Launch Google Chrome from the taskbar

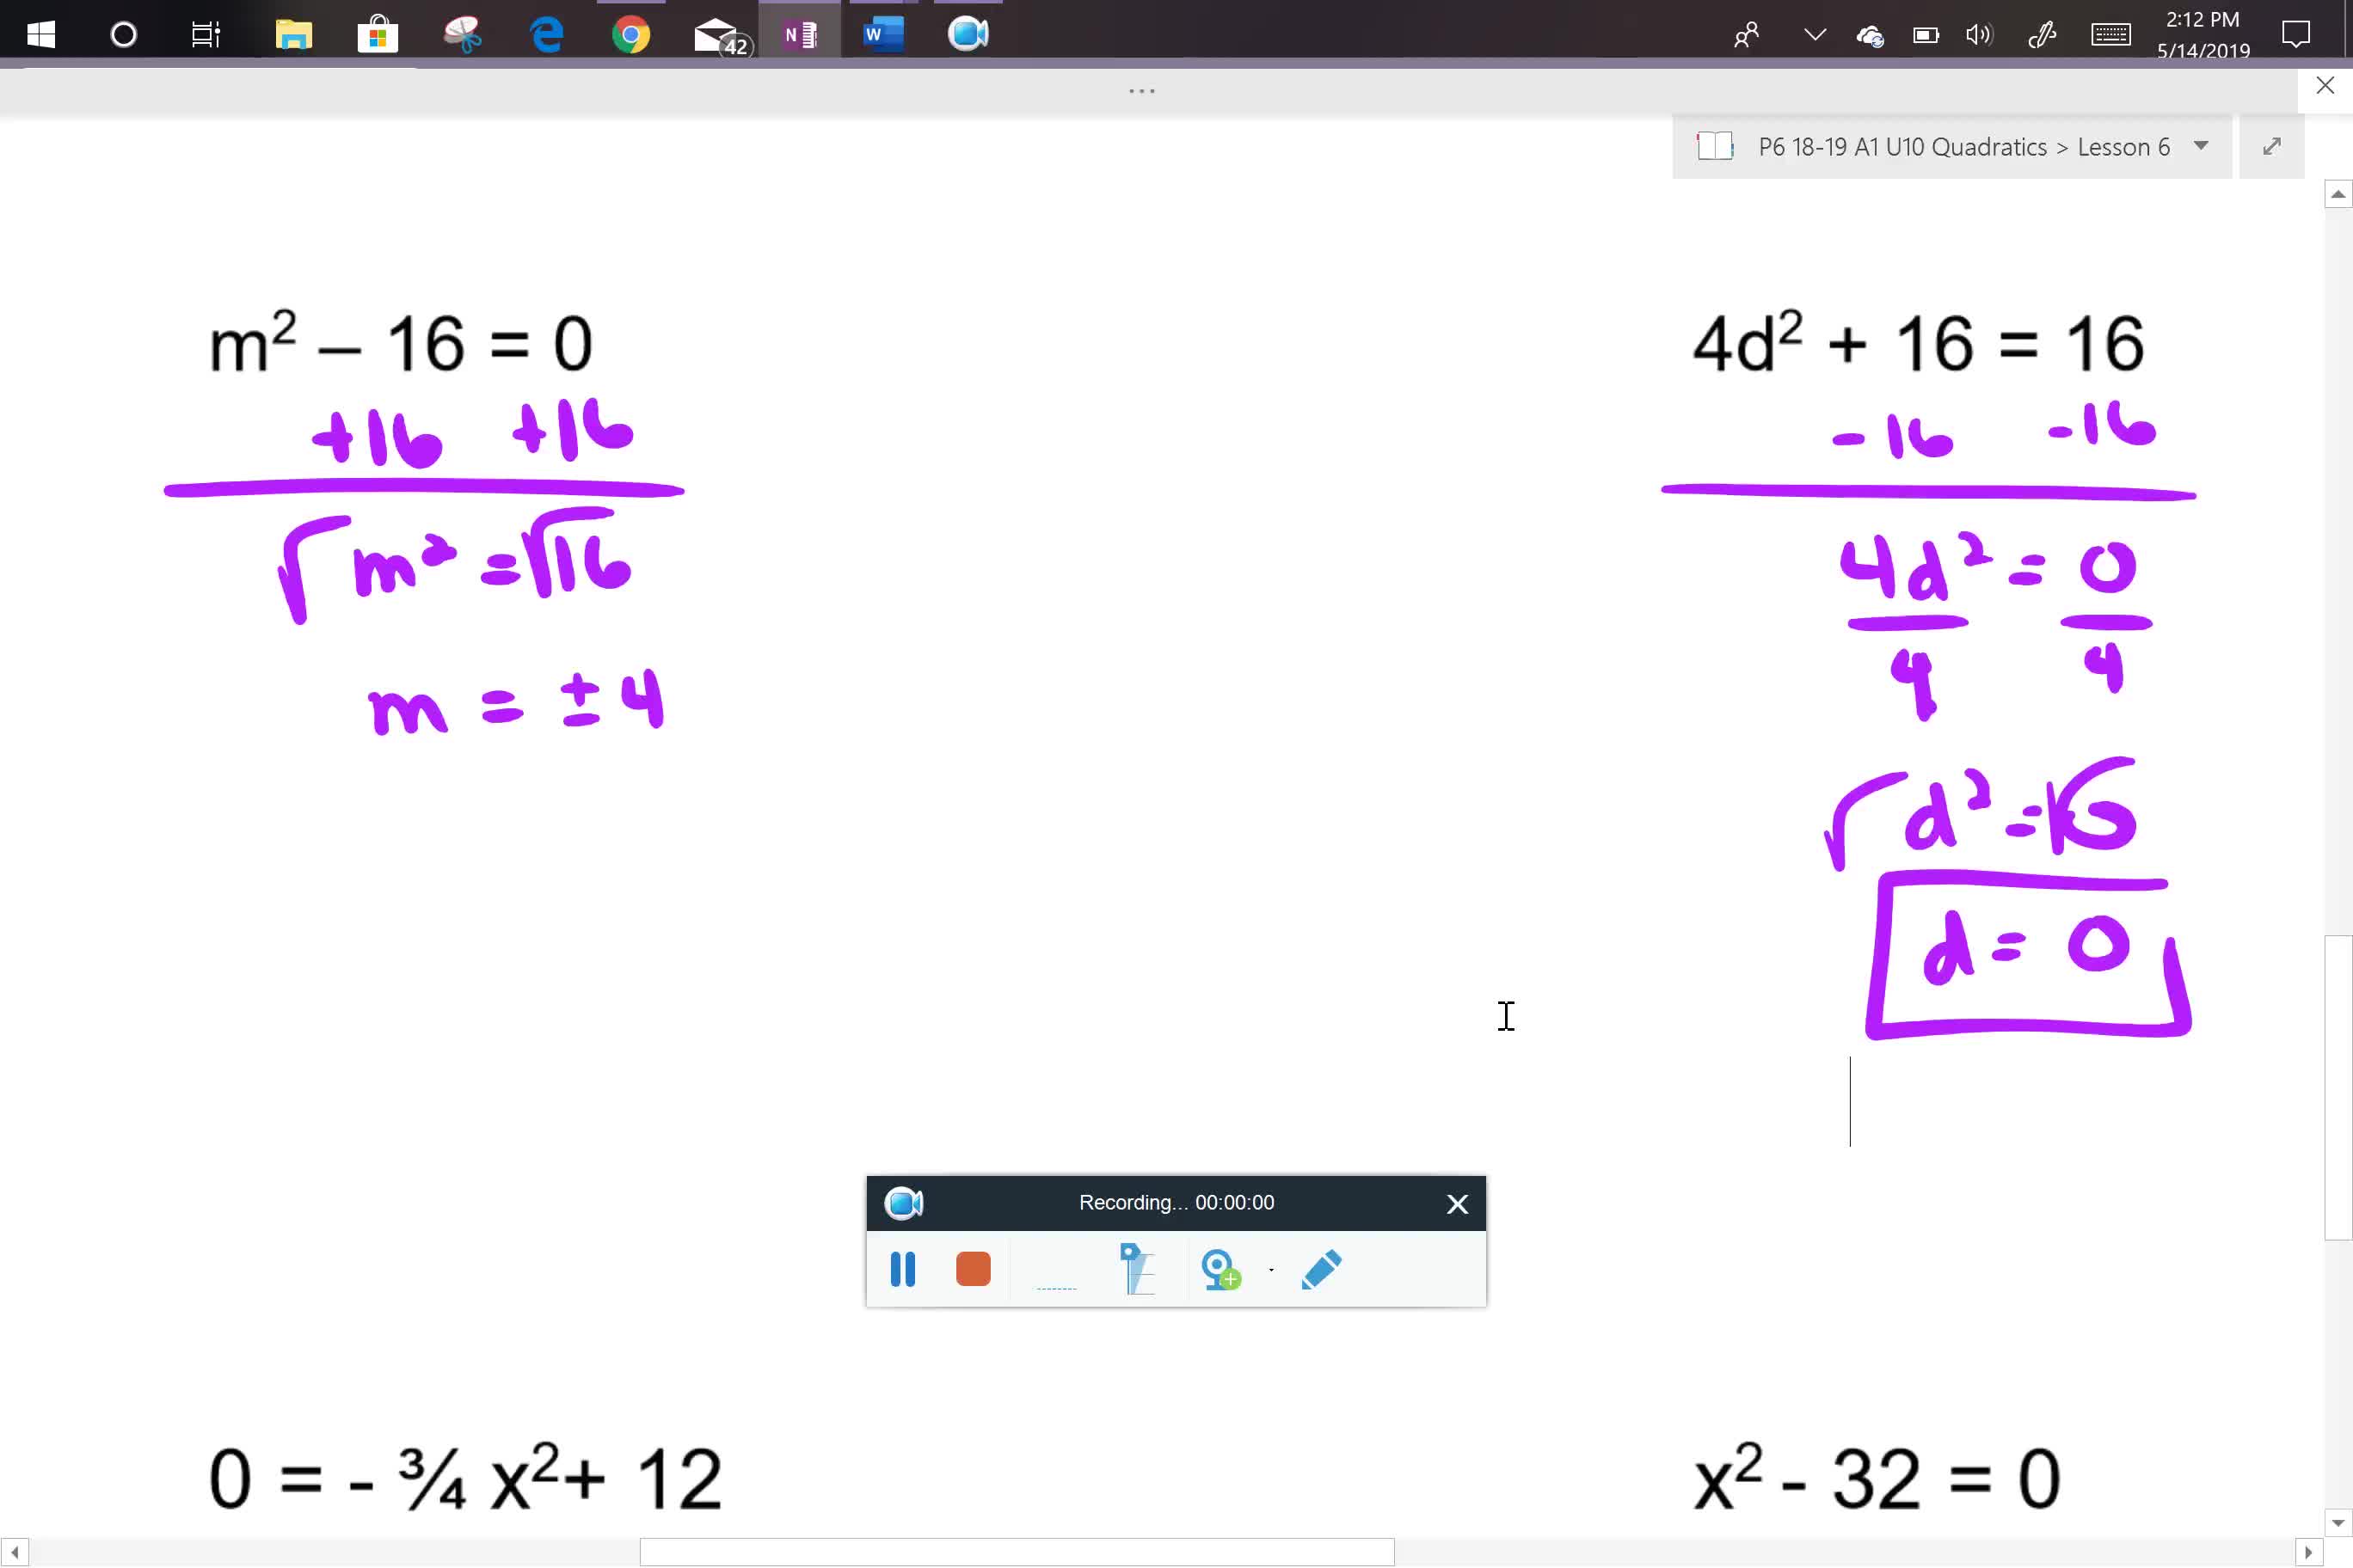630,35
